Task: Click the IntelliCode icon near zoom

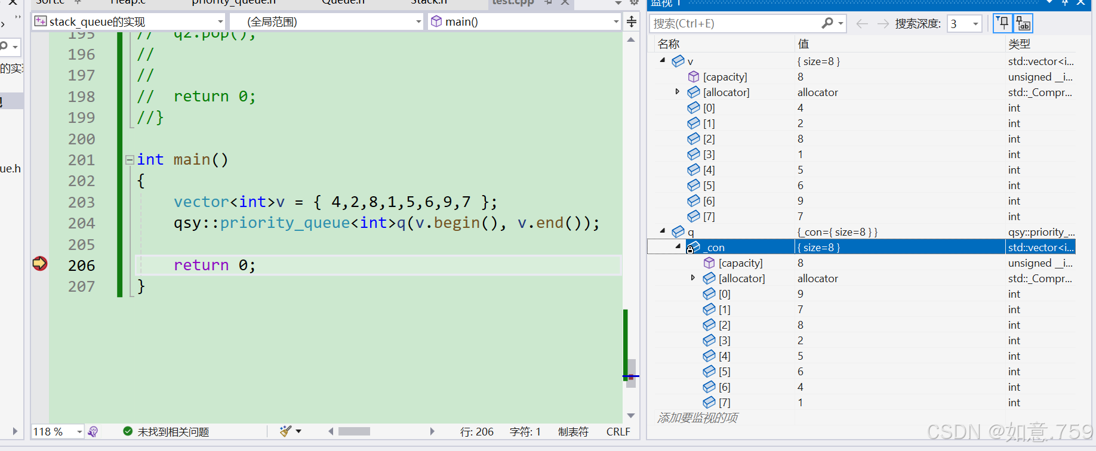Action: click(93, 431)
